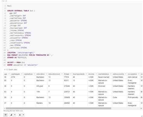This screenshot has width=143, height=117.
Task: Switch to table view using the table icon
Action: coord(5,115)
